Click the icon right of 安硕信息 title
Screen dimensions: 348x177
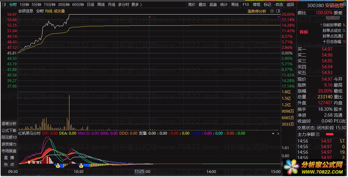(345, 5)
